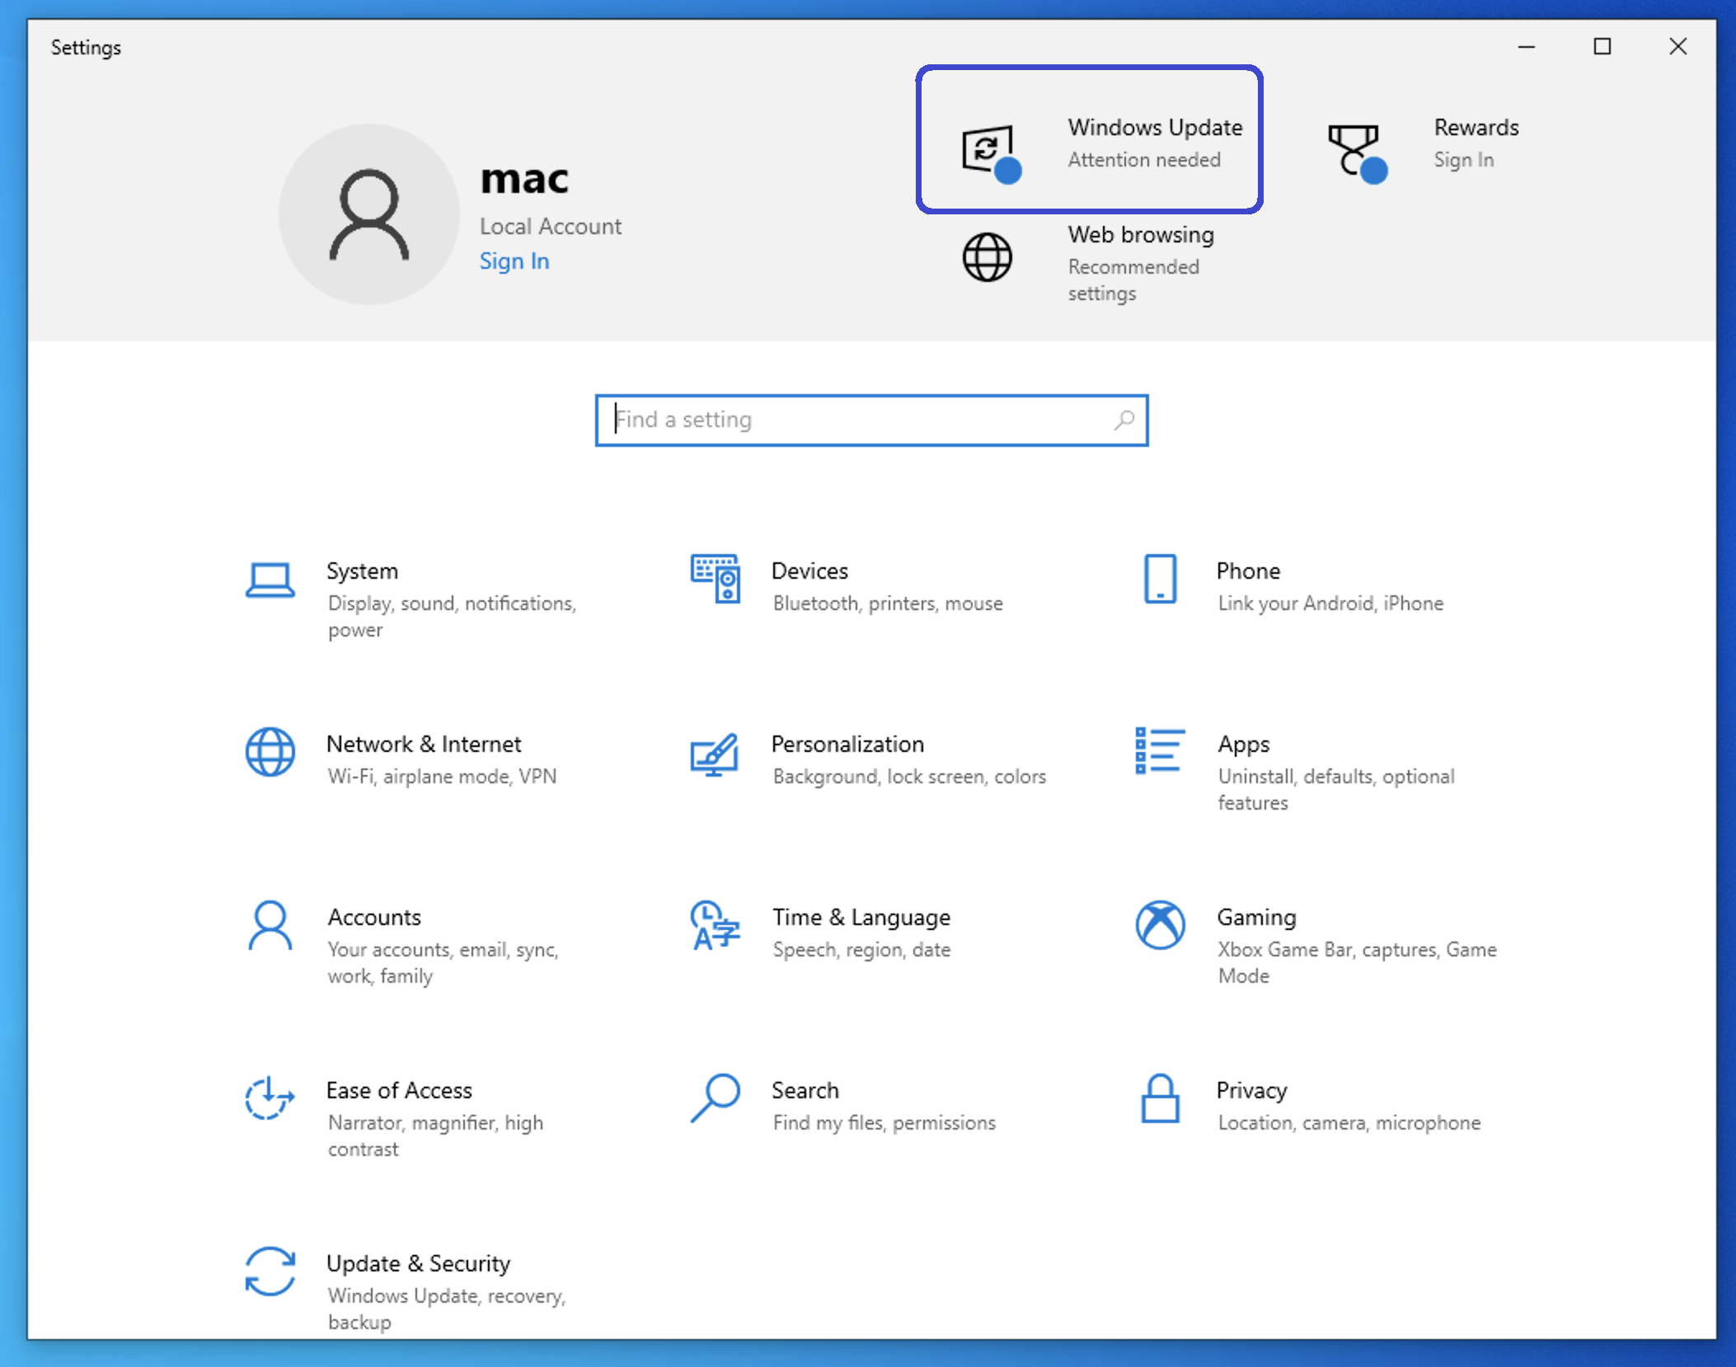Viewport: 1736px width, 1367px height.
Task: Click 'Find my files, permissions' description
Action: click(x=884, y=1123)
